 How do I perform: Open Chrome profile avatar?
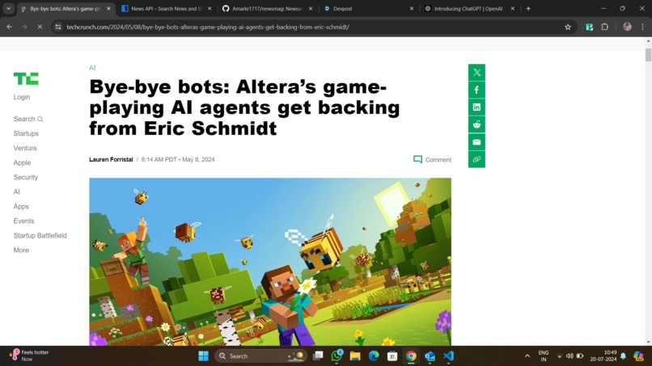click(627, 27)
